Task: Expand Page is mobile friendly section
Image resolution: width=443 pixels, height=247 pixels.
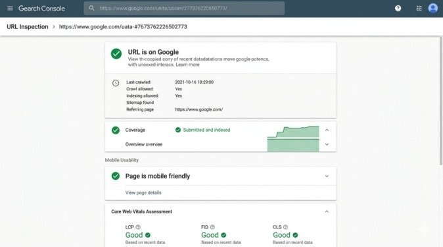Action: (x=327, y=176)
